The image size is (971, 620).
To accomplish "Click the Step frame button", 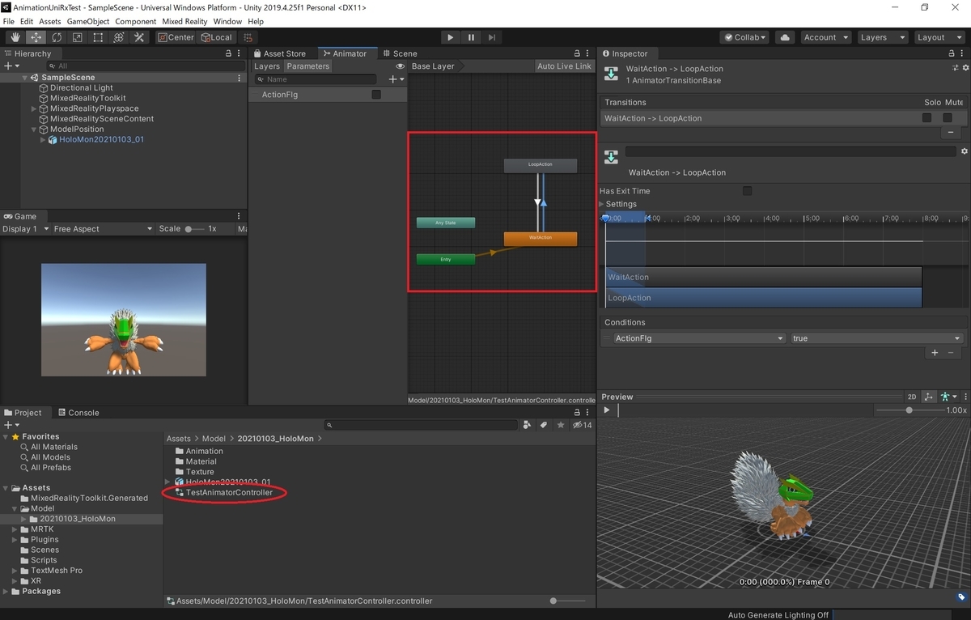I will pos(492,37).
